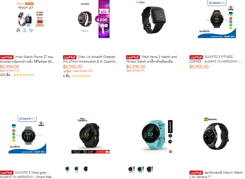Open the SUUNTO 3 Fitness Copper image
Viewport: 245px width, 179px height.
coord(217,19)
